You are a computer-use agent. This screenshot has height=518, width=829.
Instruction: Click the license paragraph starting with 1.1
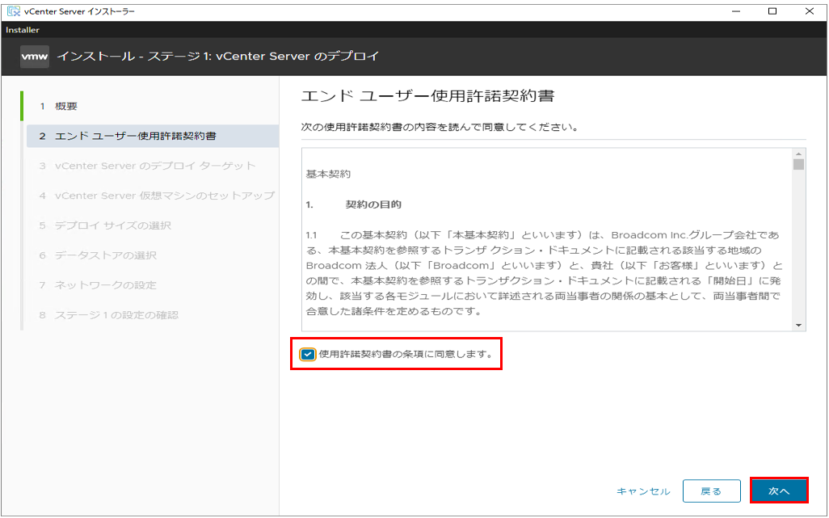(x=544, y=273)
